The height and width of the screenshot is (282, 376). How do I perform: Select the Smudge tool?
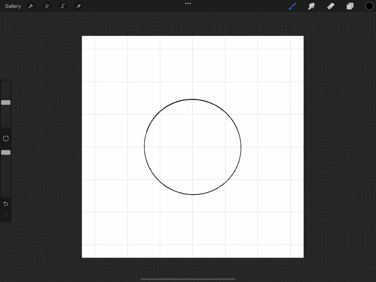(311, 6)
